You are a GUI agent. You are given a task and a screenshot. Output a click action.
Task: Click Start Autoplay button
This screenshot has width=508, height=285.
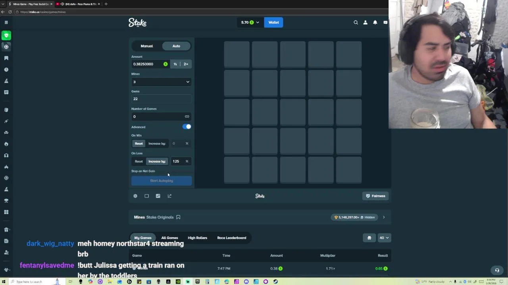click(x=162, y=181)
